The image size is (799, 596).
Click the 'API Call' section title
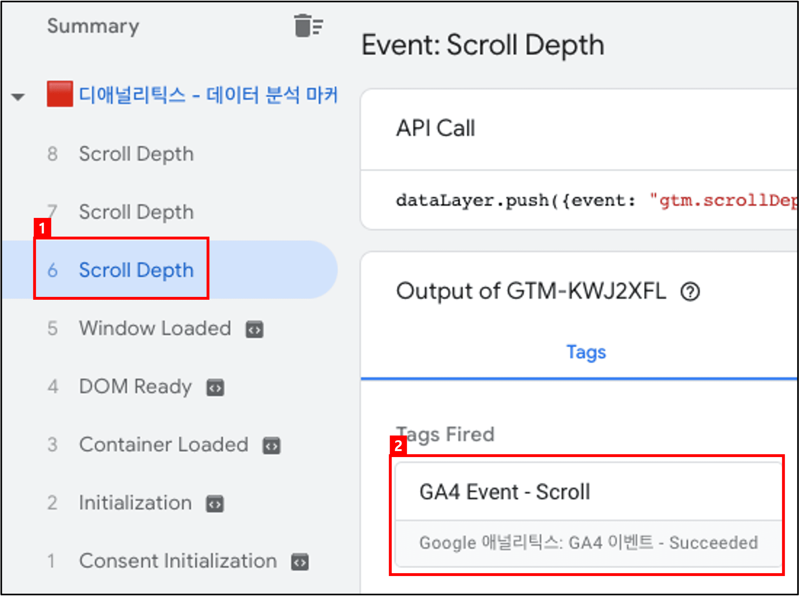coord(436,128)
